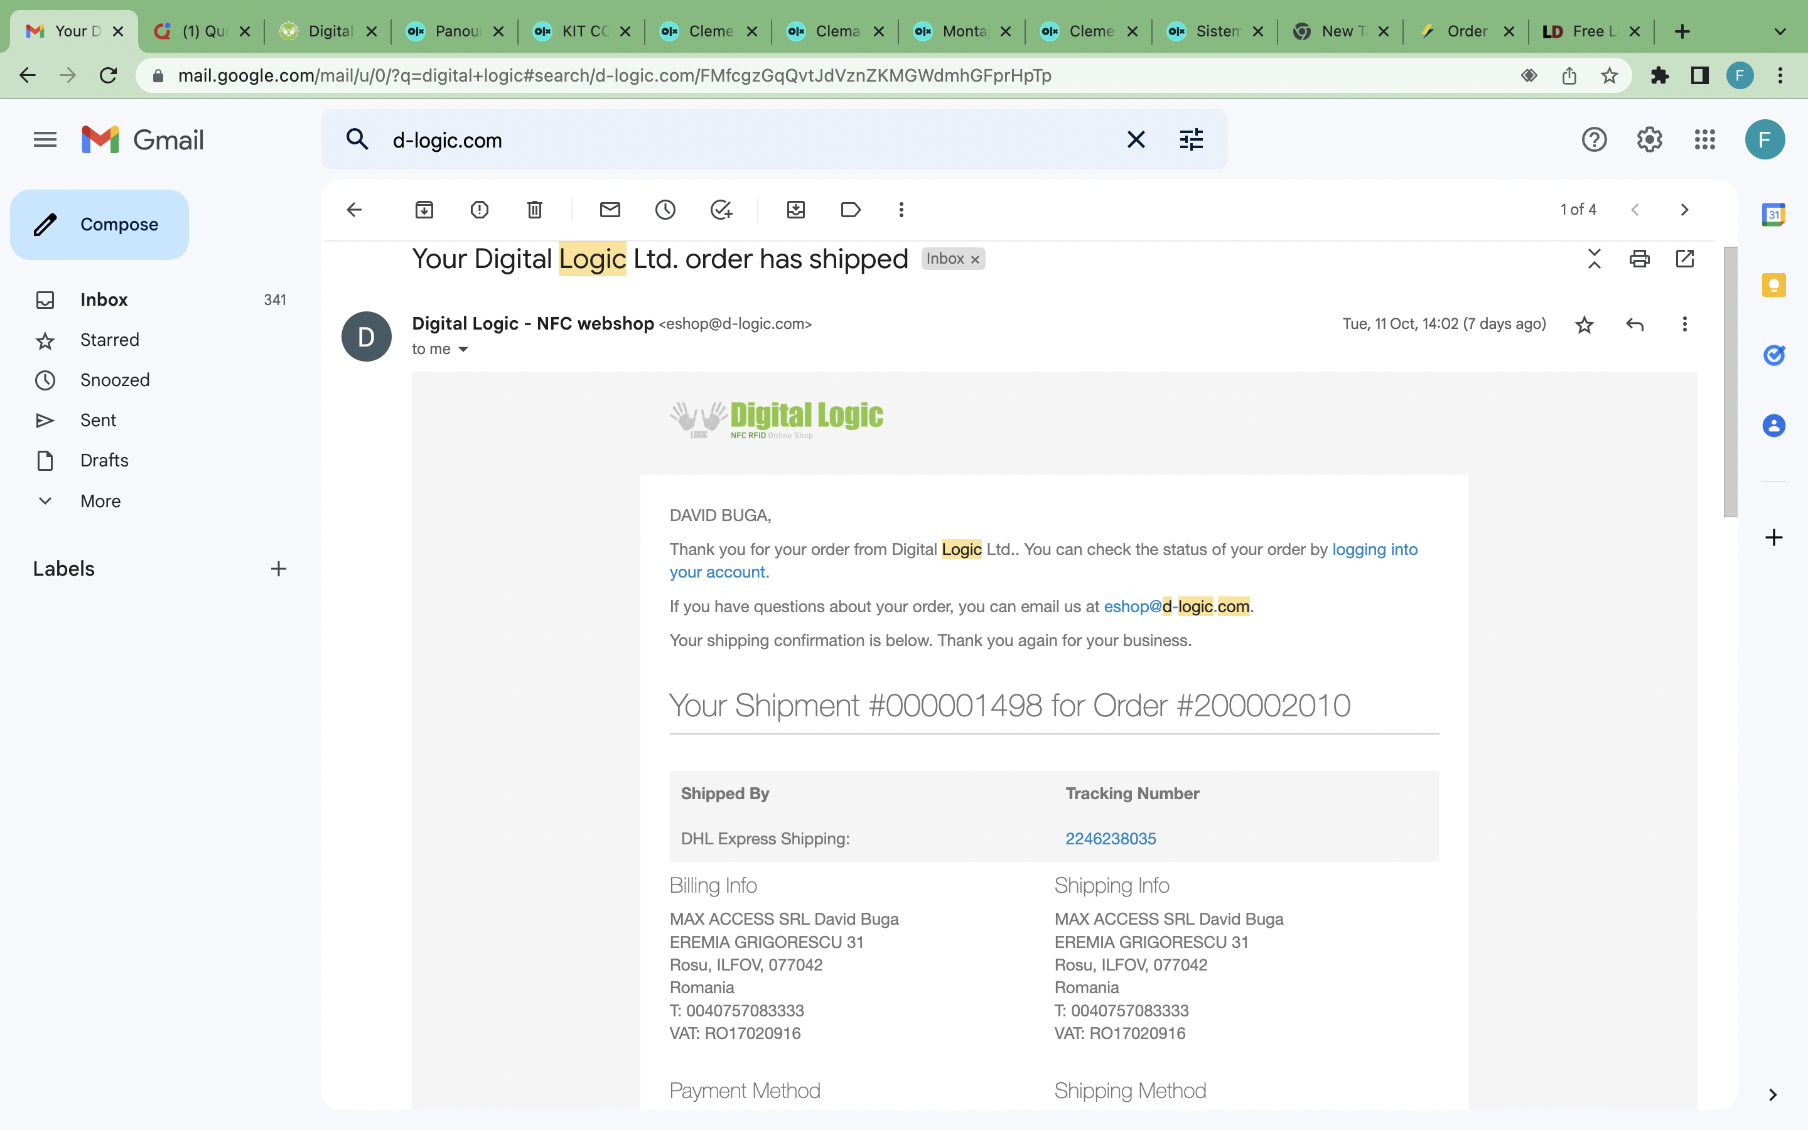1808x1130 pixels.
Task: Expand recipient details next to 'to me'
Action: pos(463,350)
